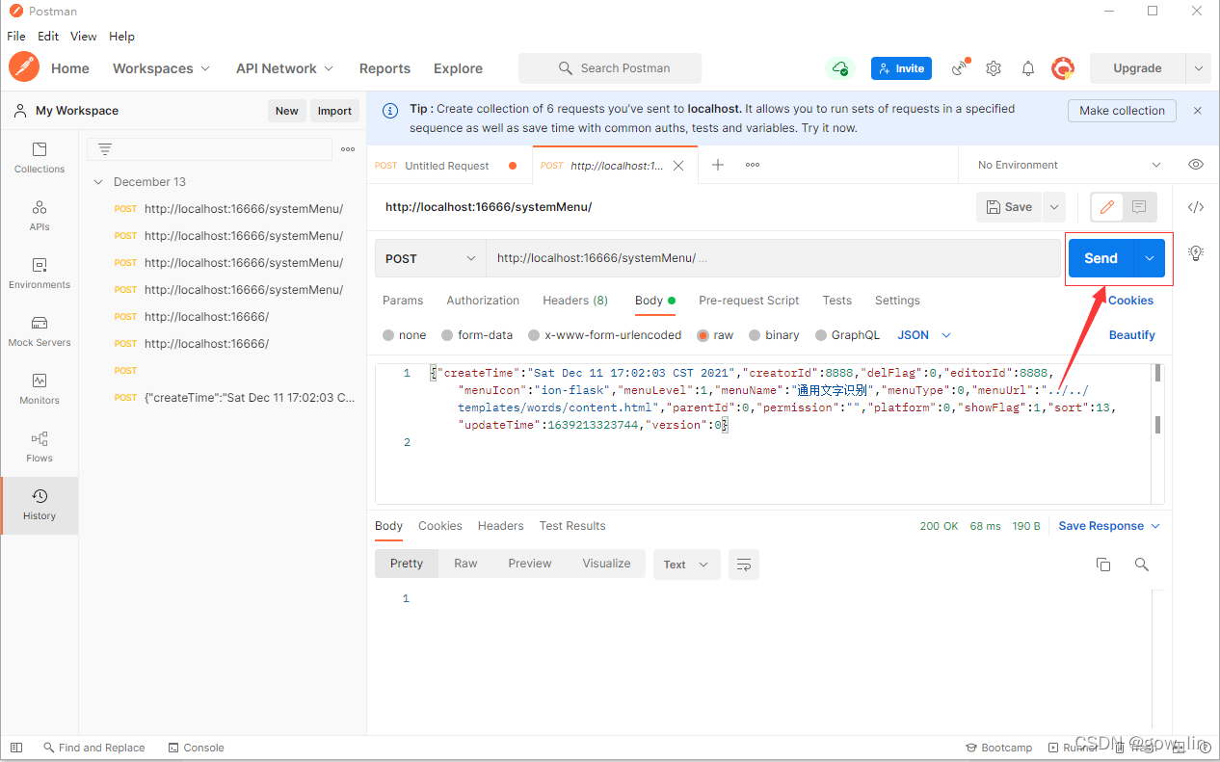Open settings gear icon in header

[994, 68]
